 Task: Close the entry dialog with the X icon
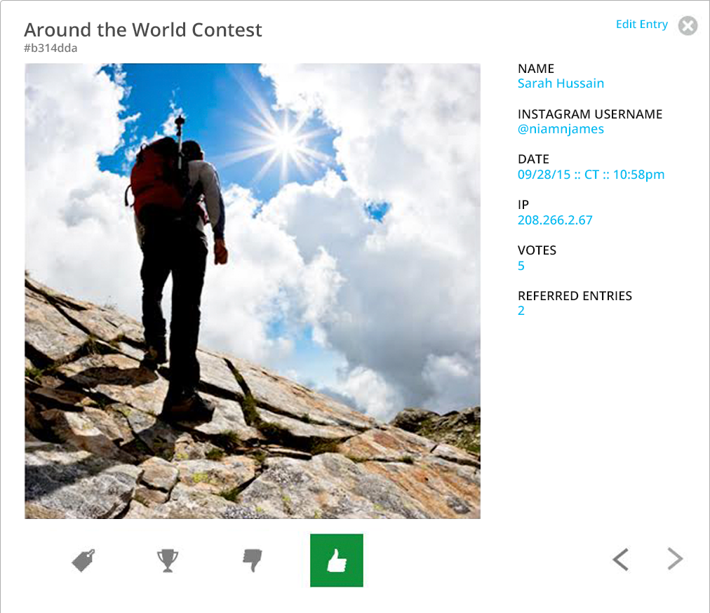click(688, 26)
